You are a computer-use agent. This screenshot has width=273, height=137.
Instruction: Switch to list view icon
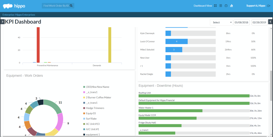(221, 6)
